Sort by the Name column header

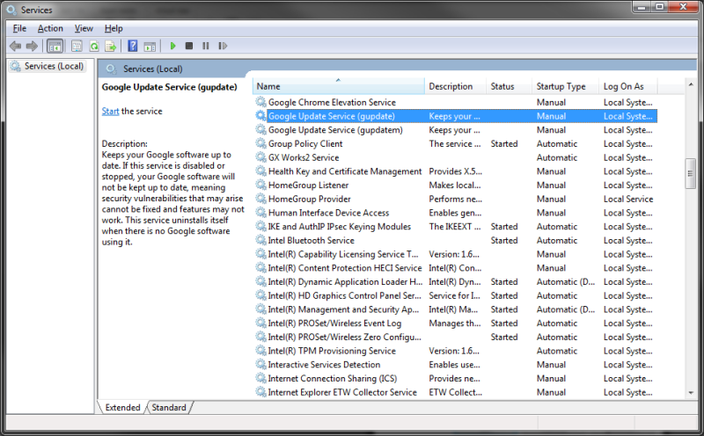click(x=339, y=86)
